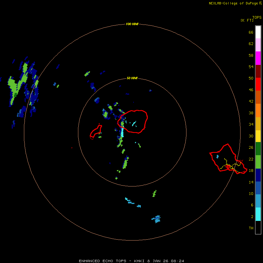Click the navy 18 kft legend swatch
This screenshot has width=263, height=263.
click(258, 175)
